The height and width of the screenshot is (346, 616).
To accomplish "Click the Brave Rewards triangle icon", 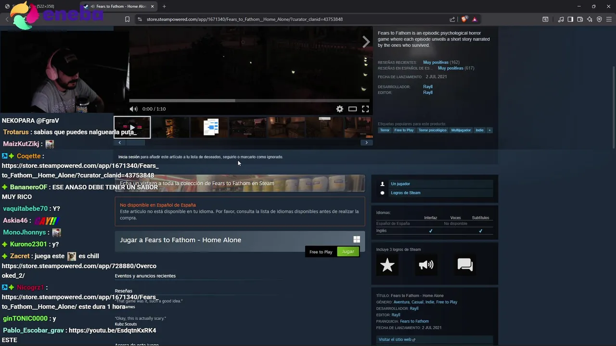I will point(475,19).
